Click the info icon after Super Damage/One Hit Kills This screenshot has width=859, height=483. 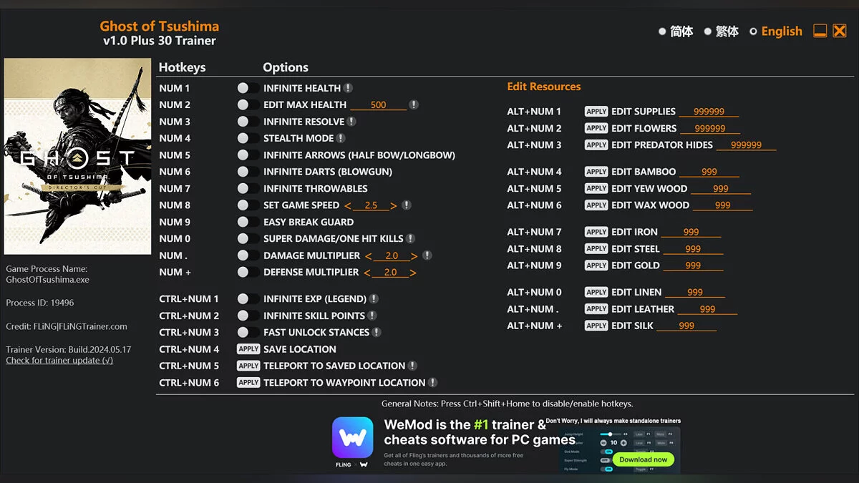(410, 238)
